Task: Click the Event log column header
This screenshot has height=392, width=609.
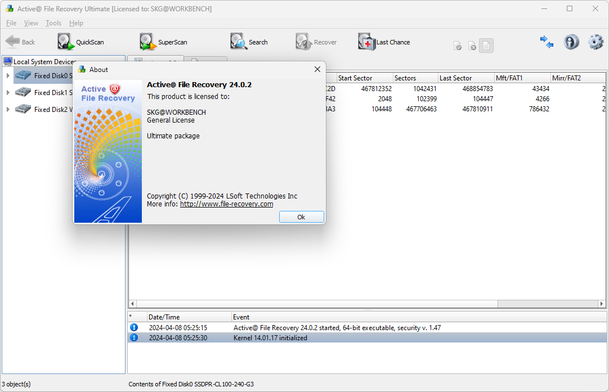Action: click(x=419, y=317)
